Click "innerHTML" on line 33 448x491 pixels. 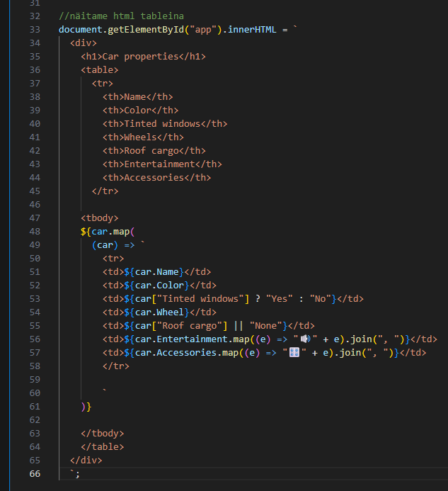tap(252, 30)
